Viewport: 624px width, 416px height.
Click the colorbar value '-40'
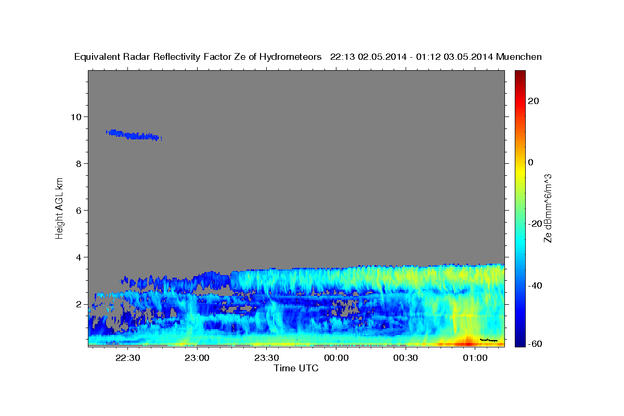coord(535,285)
